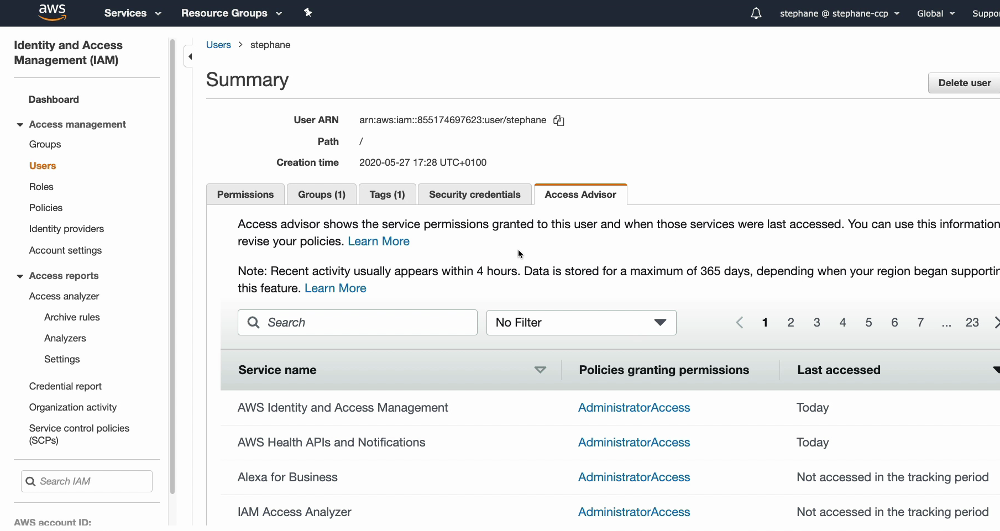Viewport: 1000px width, 531px height.
Task: Collapse the Access management section
Action: pyautogui.click(x=20, y=125)
